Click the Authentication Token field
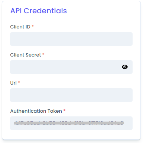143x143 pixels. (71, 123)
